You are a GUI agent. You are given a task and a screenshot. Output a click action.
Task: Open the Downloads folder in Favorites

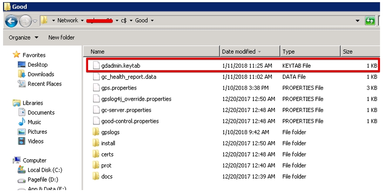click(x=41, y=74)
